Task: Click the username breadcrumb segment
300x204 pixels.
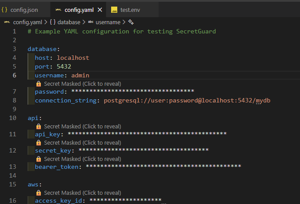Action: tap(108, 22)
